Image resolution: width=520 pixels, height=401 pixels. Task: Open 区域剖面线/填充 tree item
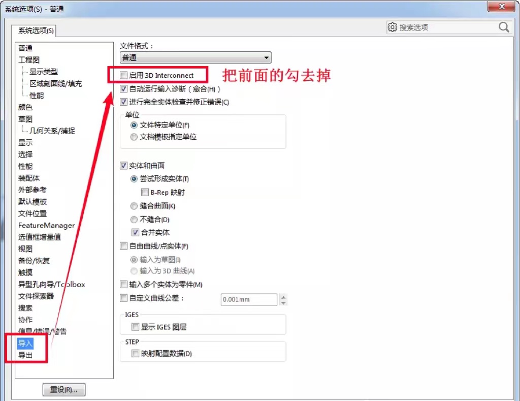[x=56, y=84]
